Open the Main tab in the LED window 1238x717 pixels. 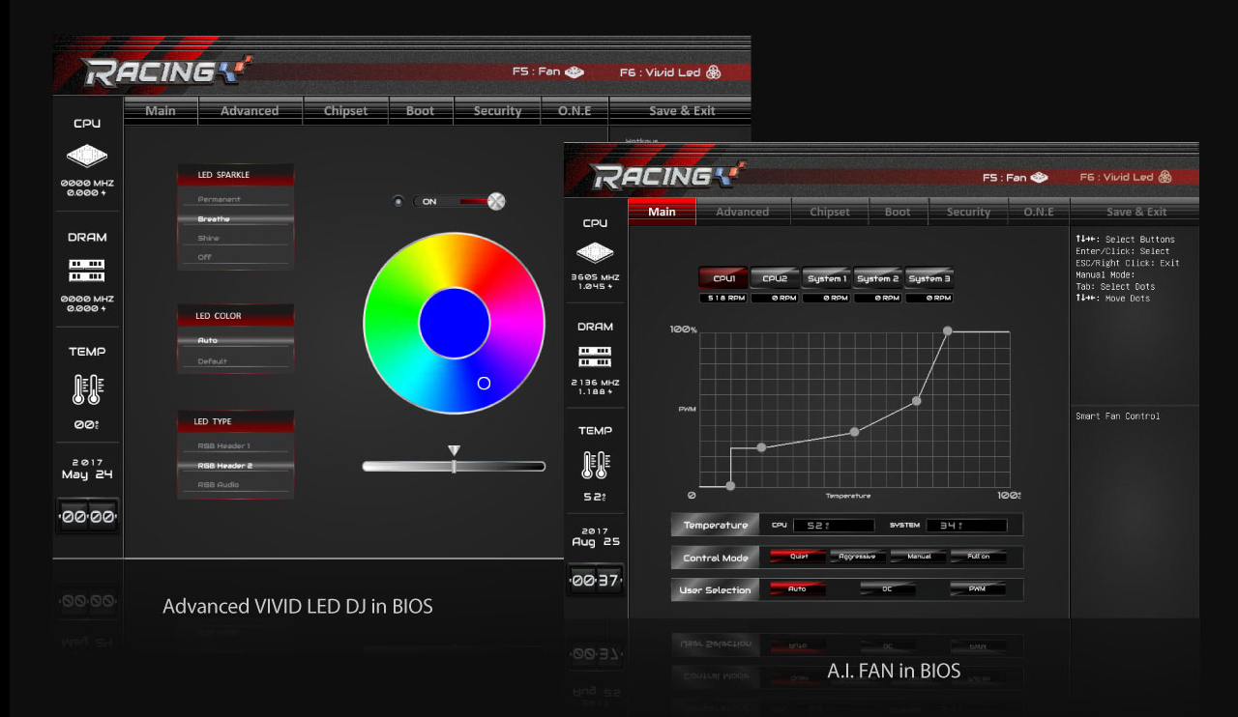click(161, 111)
